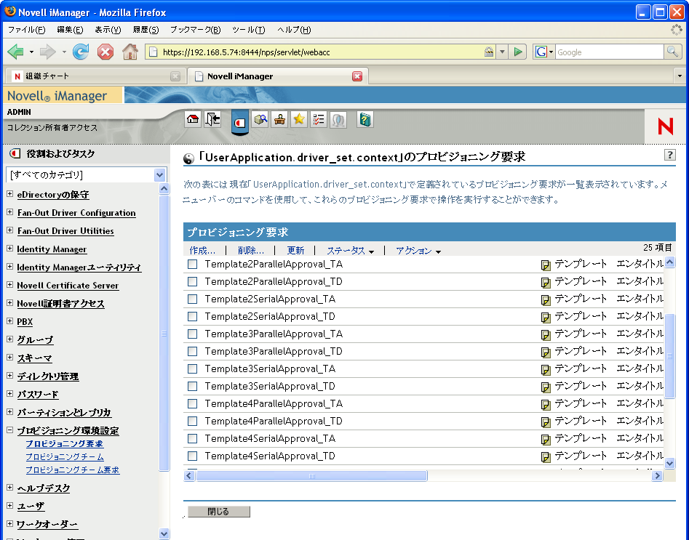Expand the パスワード category
The image size is (689, 540).
pyautogui.click(x=9, y=394)
